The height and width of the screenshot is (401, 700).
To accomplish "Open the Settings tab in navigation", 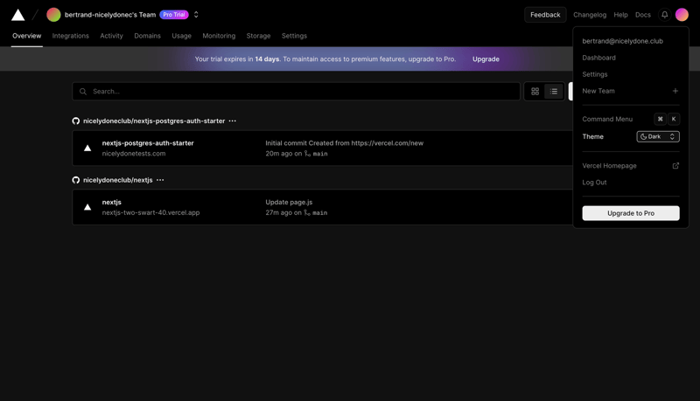I will [294, 36].
